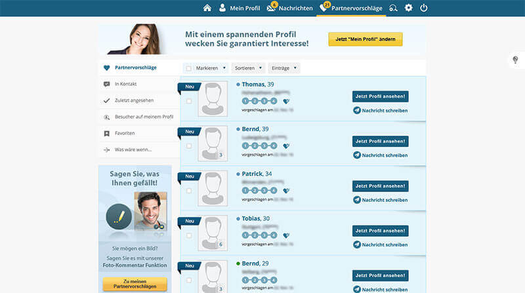Open the headset support icon
The height and width of the screenshot is (293, 525).
tap(393, 8)
